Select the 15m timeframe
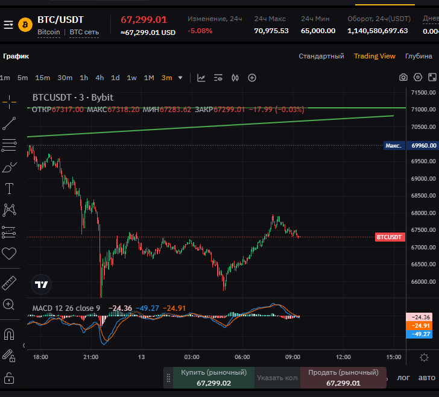 coord(43,78)
